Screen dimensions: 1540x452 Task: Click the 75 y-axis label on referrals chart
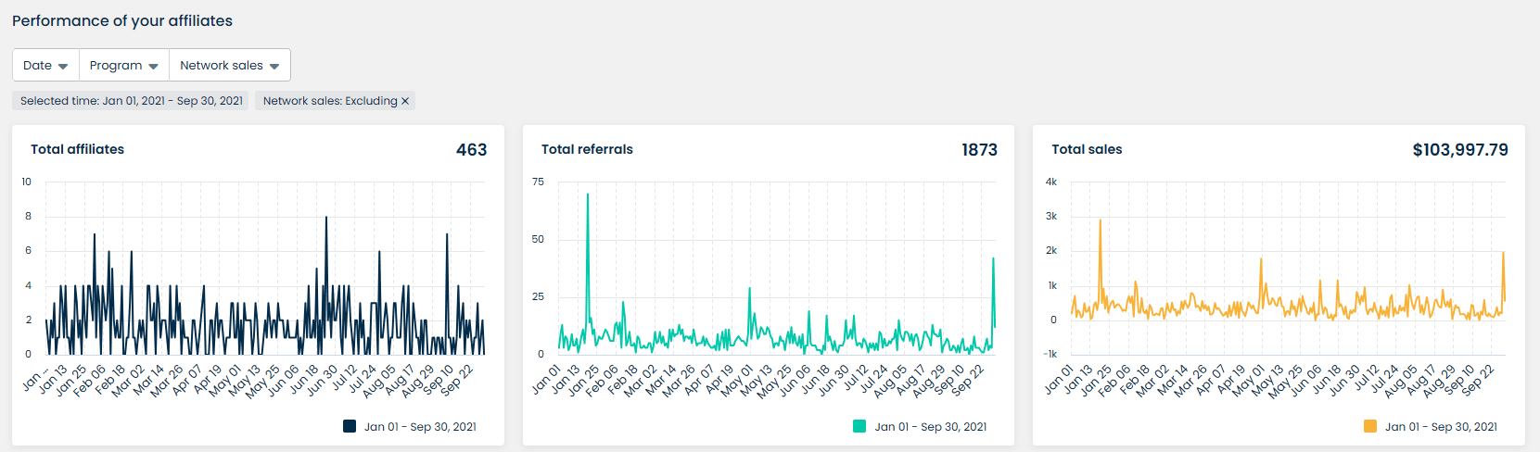coord(538,182)
